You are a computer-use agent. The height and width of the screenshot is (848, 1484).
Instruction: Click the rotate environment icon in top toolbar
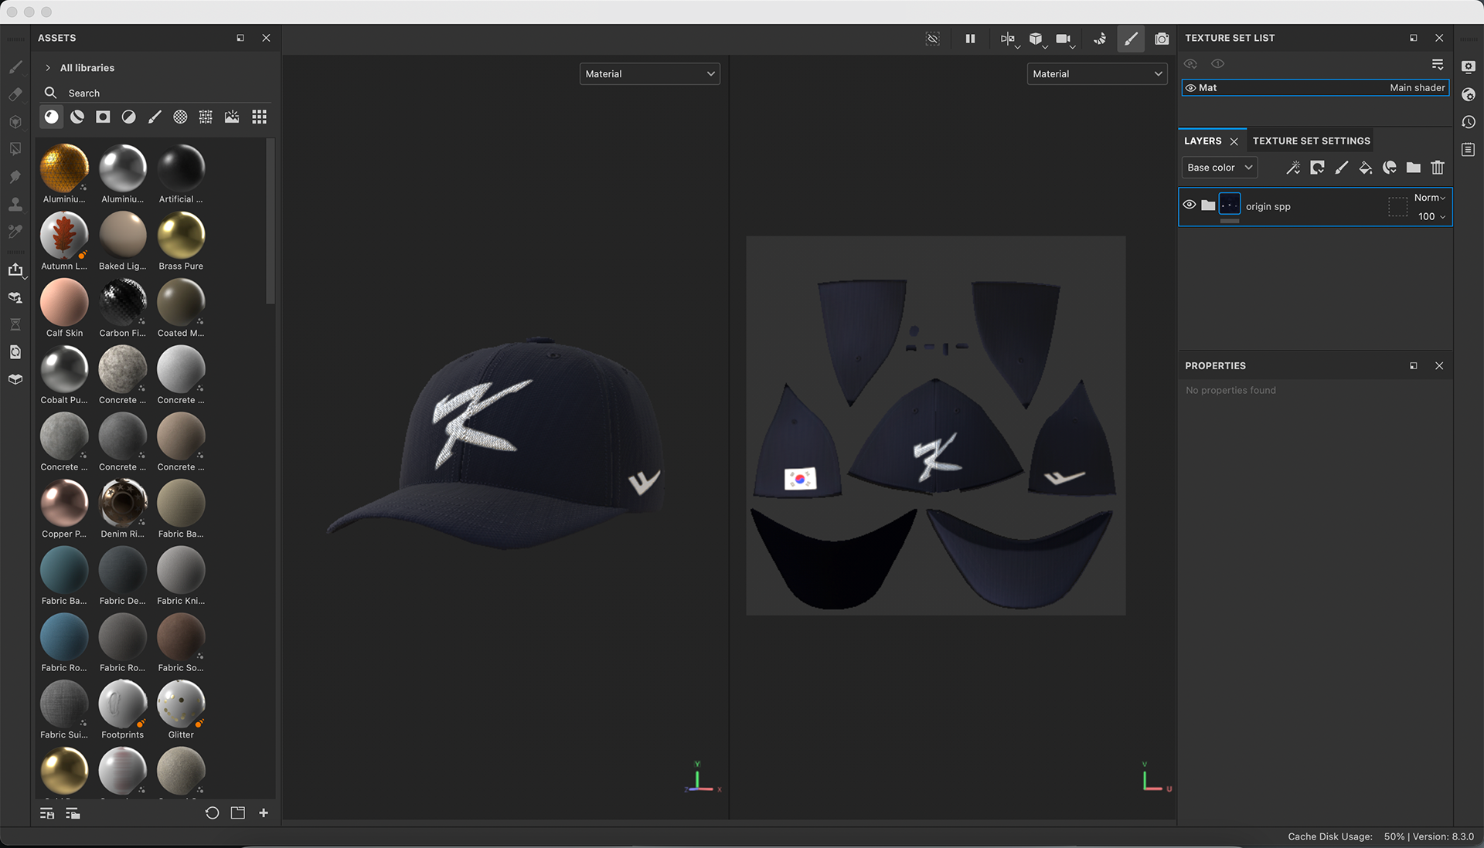[1100, 39]
